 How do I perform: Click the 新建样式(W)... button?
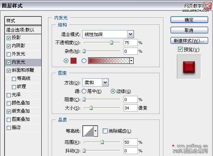189,40
